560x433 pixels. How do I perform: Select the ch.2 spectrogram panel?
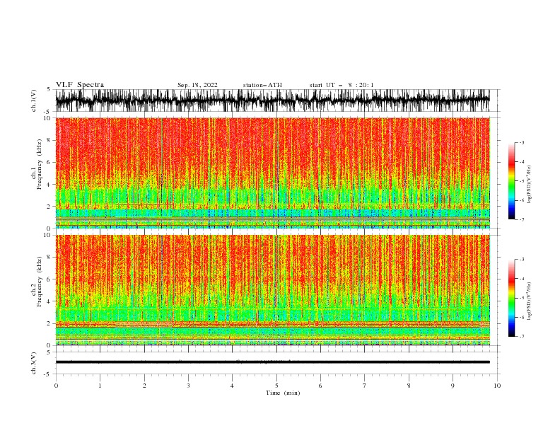272,290
